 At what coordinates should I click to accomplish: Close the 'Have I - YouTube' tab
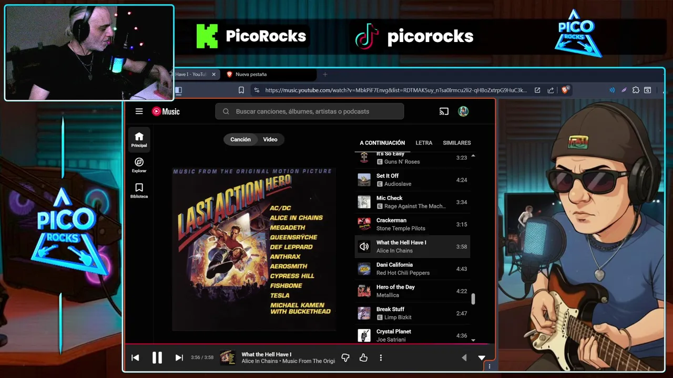point(213,75)
